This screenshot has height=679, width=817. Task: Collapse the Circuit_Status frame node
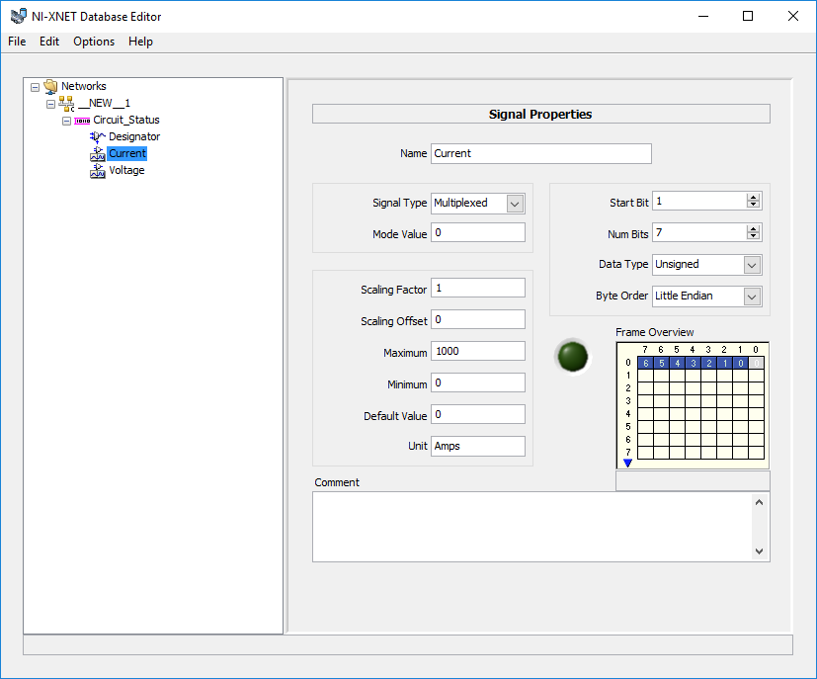click(67, 121)
